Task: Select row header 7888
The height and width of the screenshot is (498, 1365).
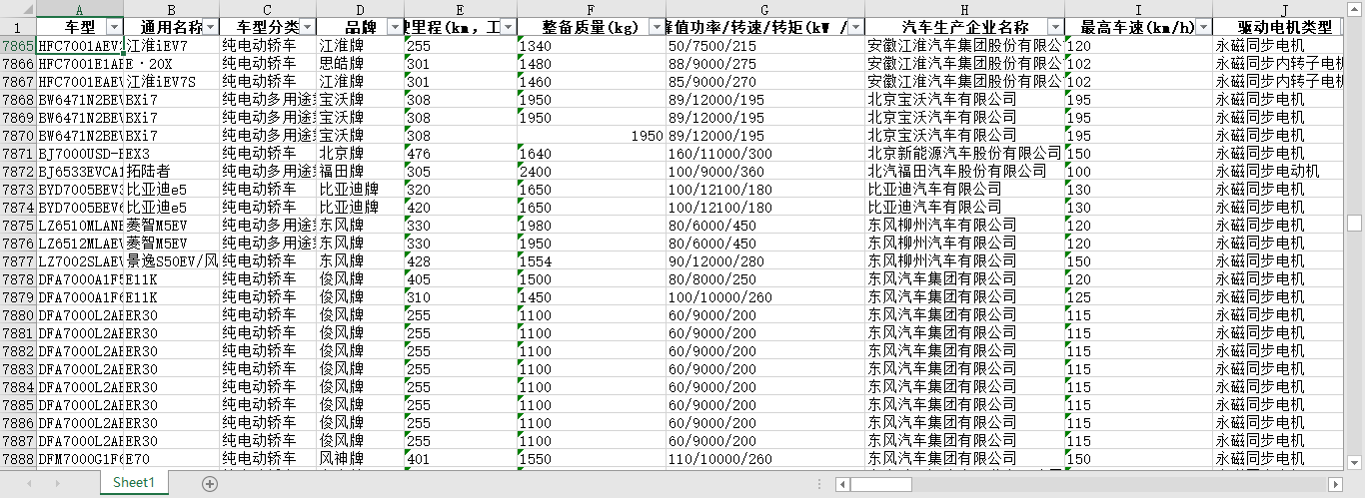Action: tap(18, 458)
